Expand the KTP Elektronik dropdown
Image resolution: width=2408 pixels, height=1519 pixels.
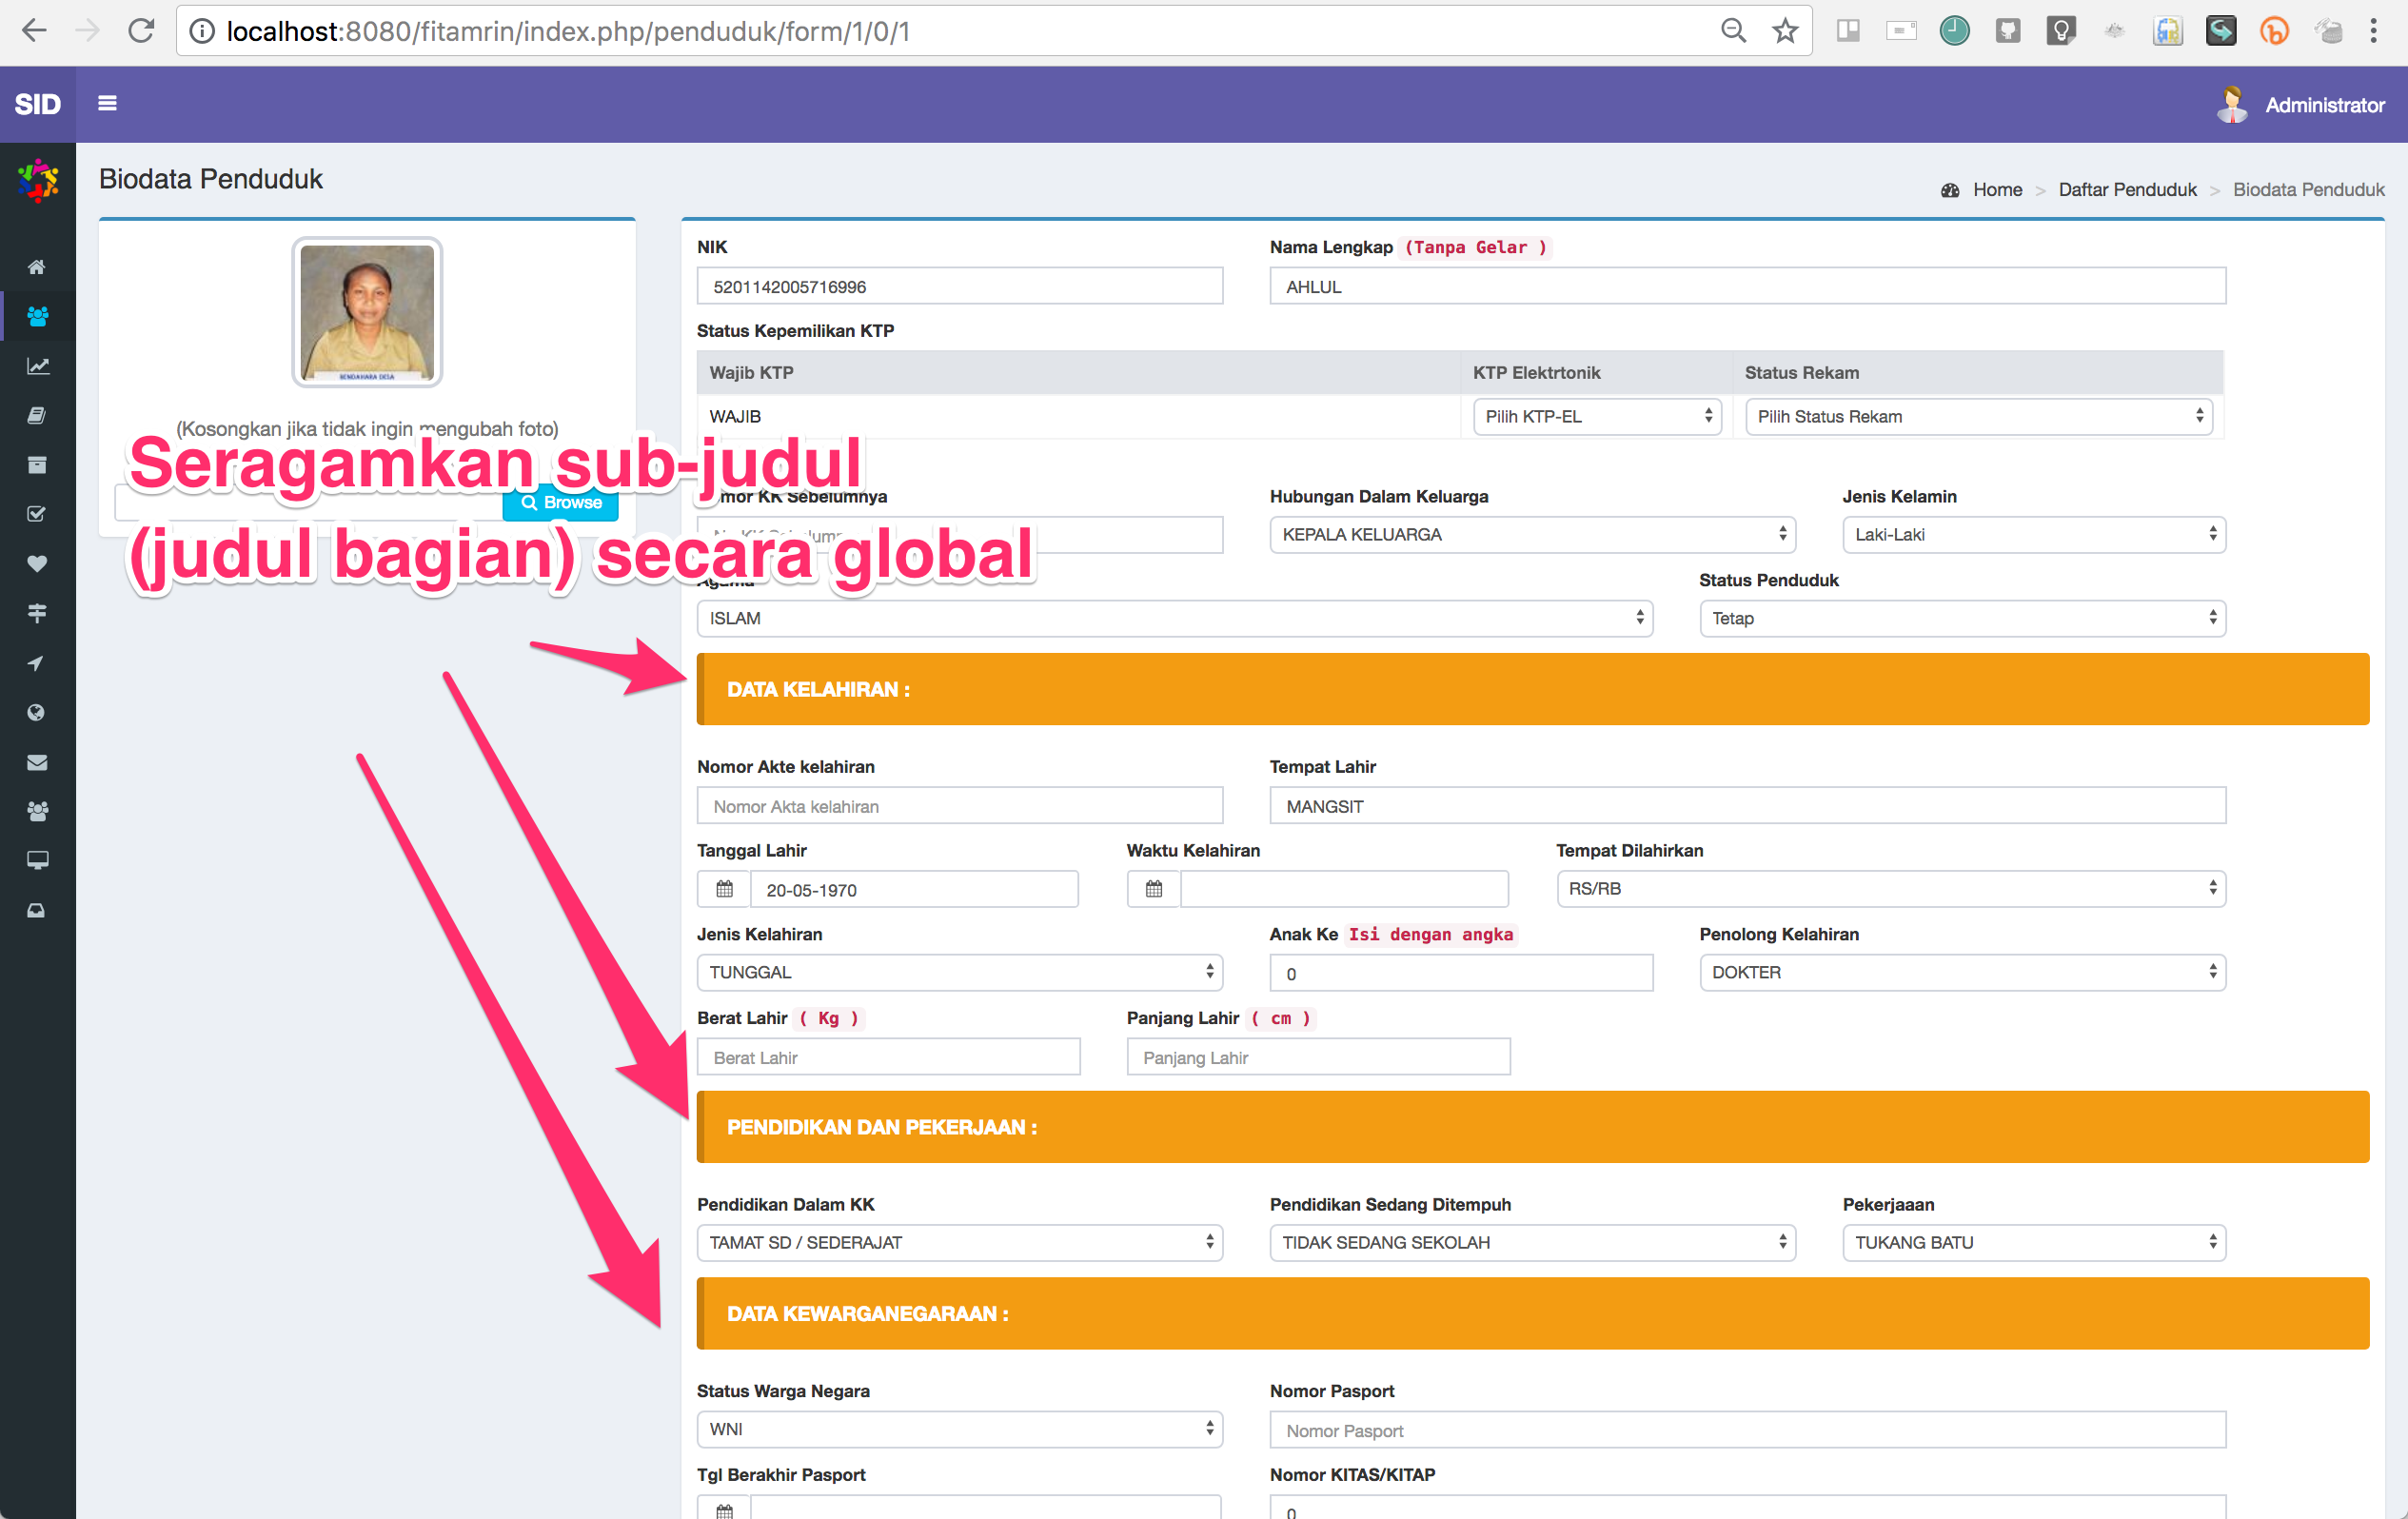[1596, 417]
